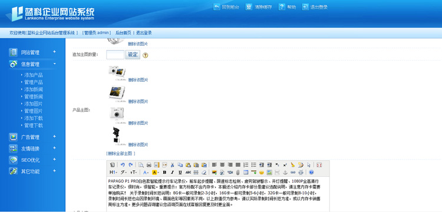This screenshot has width=442, height=212.
Task: Apply bold formatting in editor
Action: 164,173
